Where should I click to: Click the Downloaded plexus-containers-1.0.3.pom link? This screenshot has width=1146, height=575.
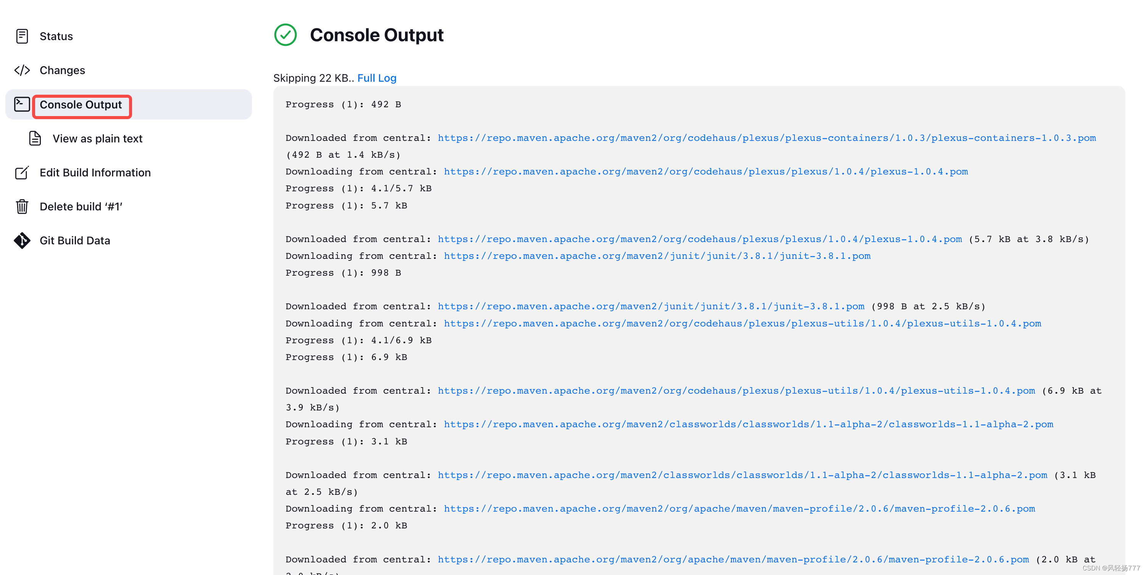coord(766,138)
